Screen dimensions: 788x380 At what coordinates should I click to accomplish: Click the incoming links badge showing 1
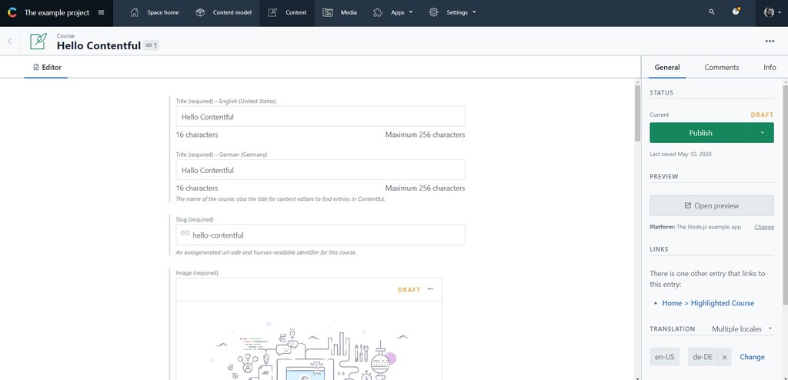(x=152, y=45)
